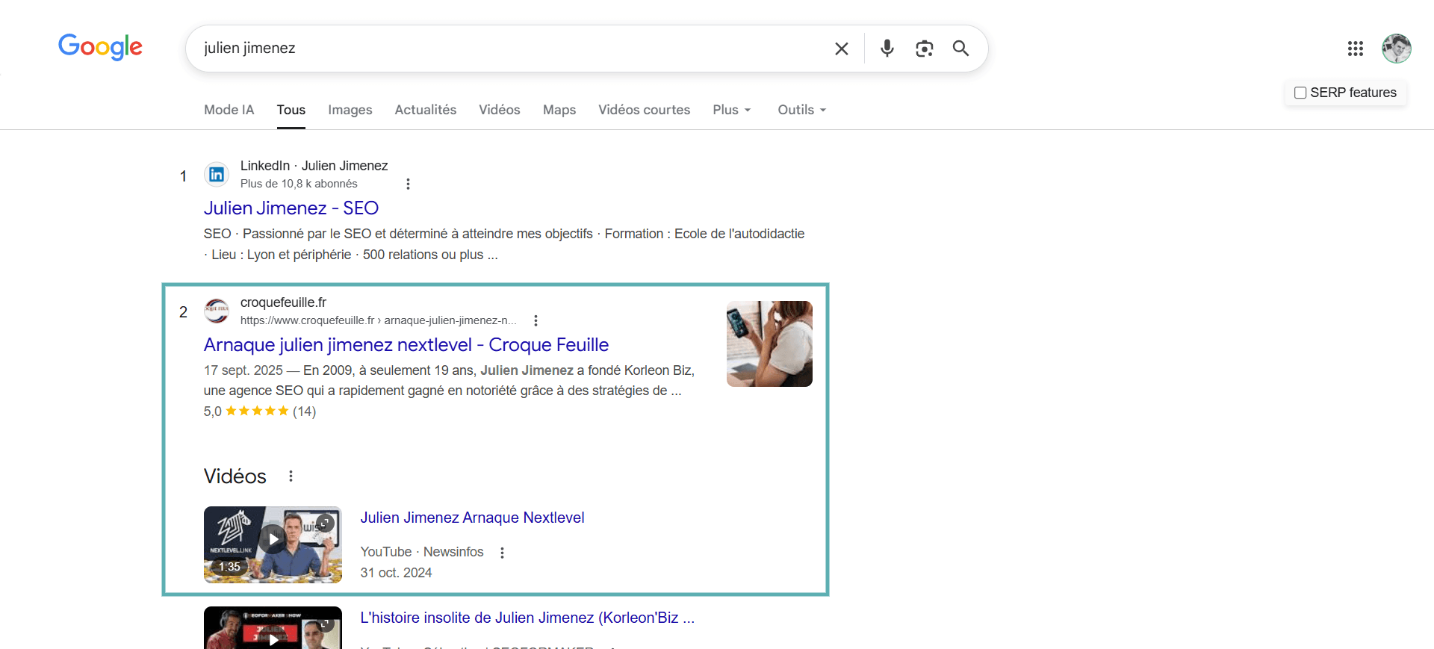Open the Google apps grid
The image size is (1434, 649).
(x=1355, y=49)
